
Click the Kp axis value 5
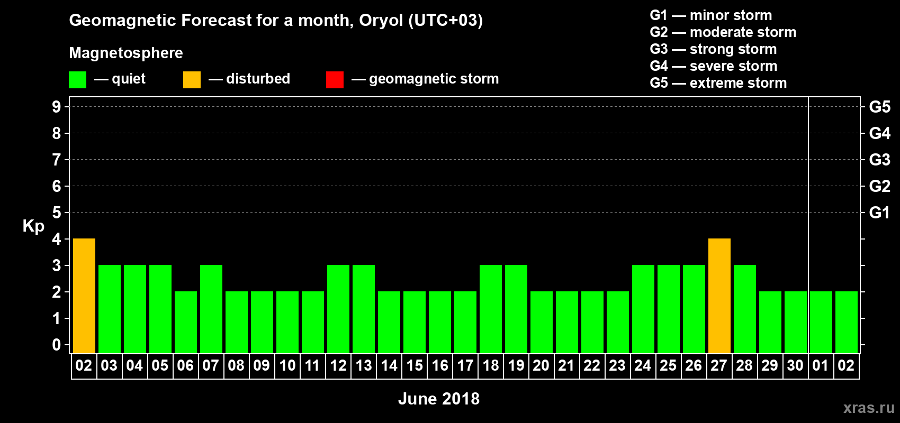[x=57, y=213]
